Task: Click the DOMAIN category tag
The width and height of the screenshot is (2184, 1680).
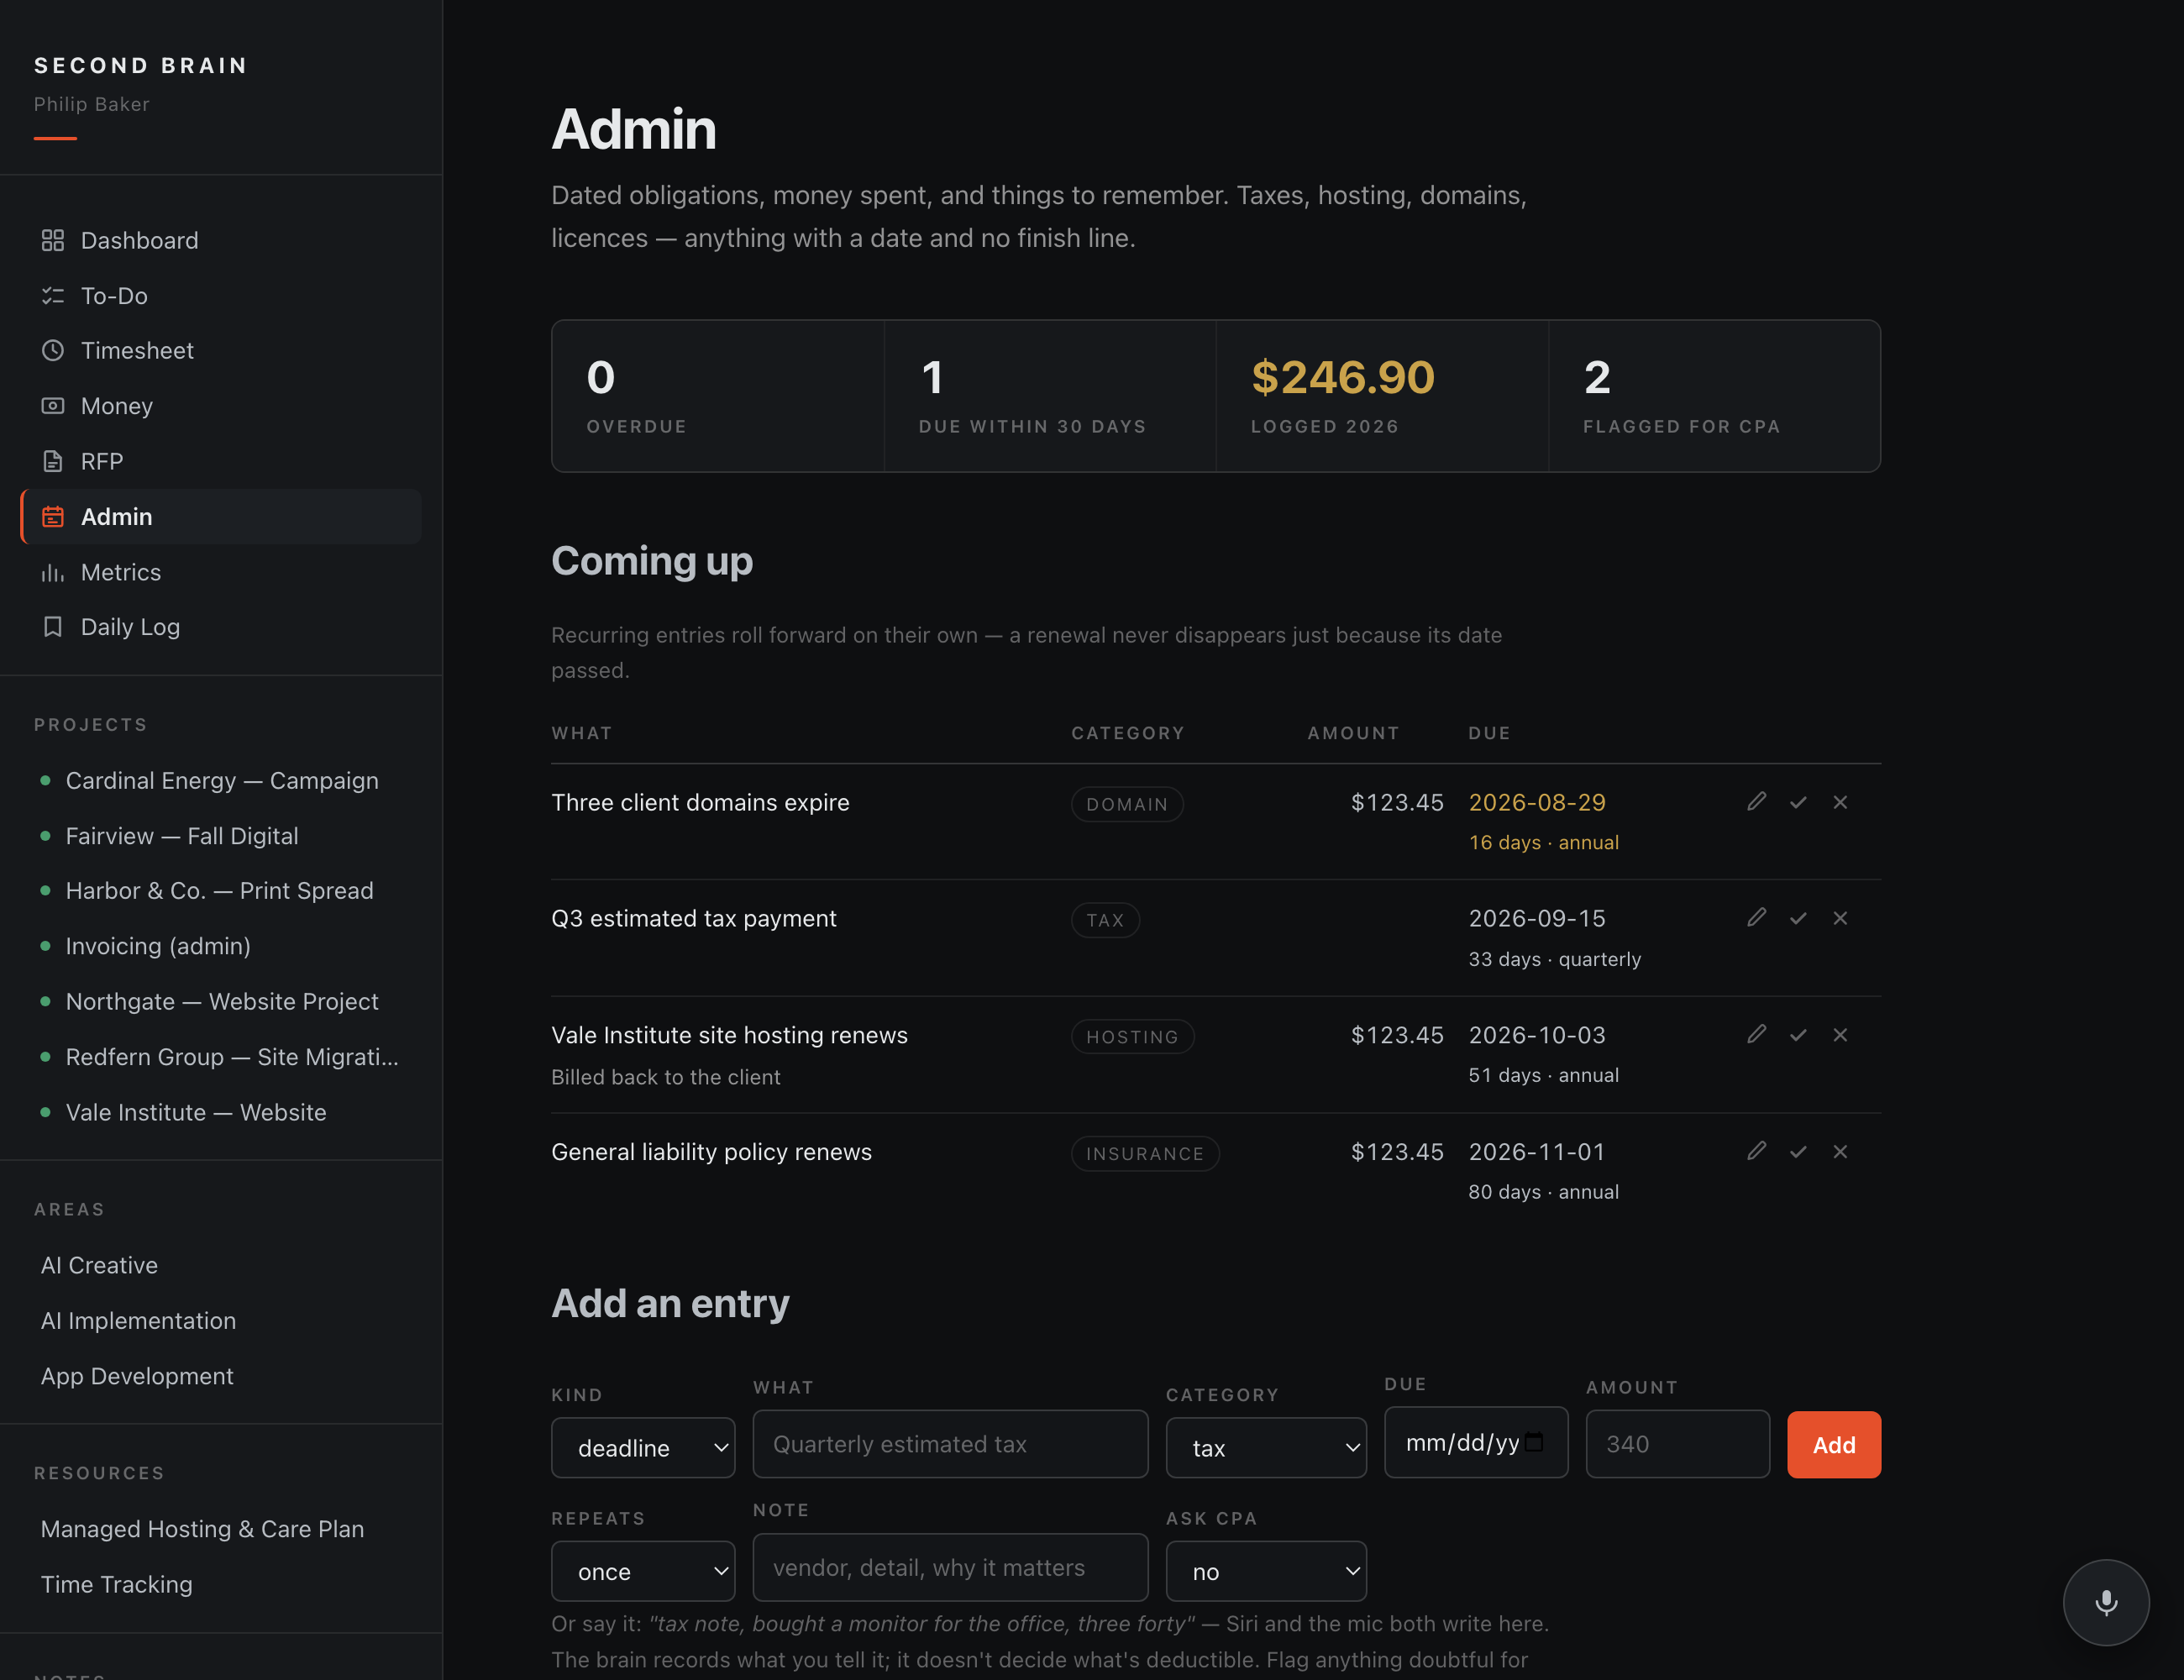Action: [1127, 805]
